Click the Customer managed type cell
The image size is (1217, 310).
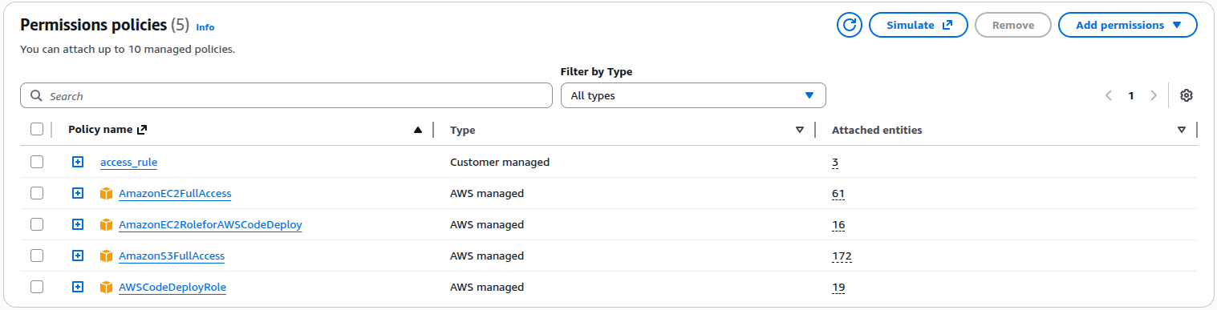(500, 162)
